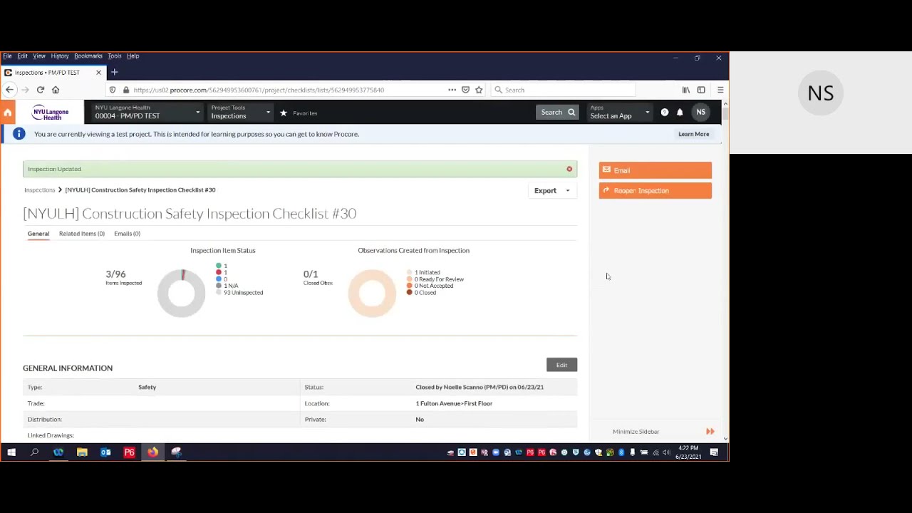The width and height of the screenshot is (912, 513).
Task: Open the Export dropdown
Action: [552, 191]
